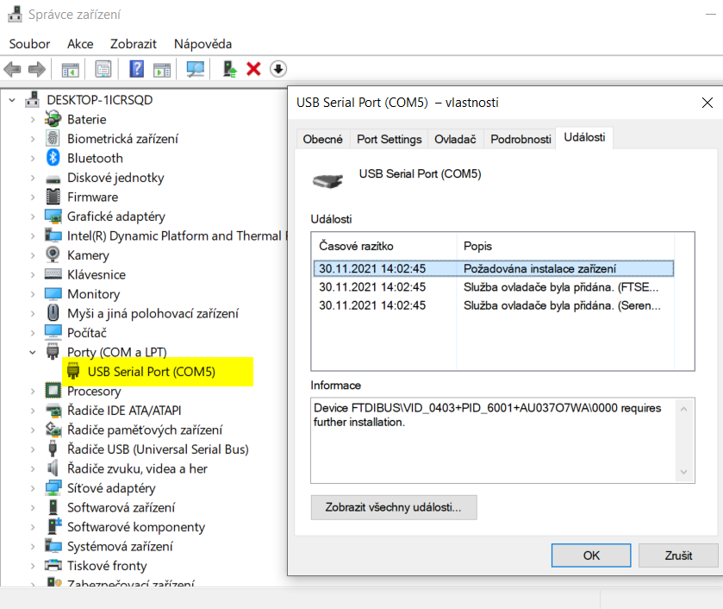Click the properties toolbar icon

(103, 69)
